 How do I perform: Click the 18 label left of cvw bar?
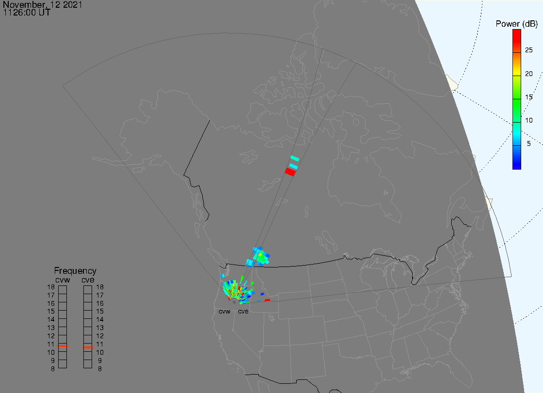tap(51, 287)
